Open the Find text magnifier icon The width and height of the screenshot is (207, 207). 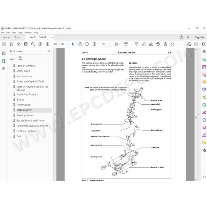pos(33,44)
